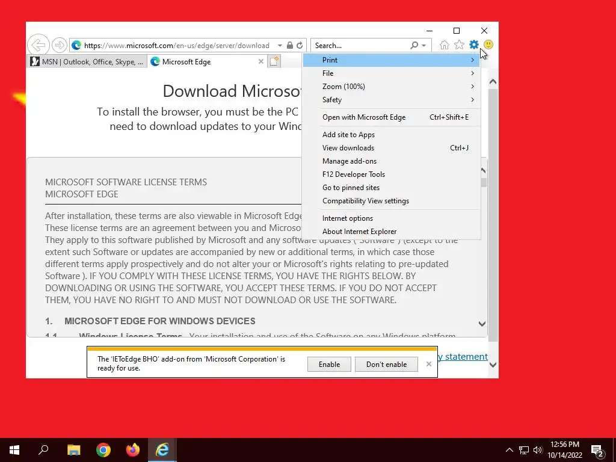The image size is (616, 462).
Task: Switch to the MSN Outlook tab
Action: [87, 62]
